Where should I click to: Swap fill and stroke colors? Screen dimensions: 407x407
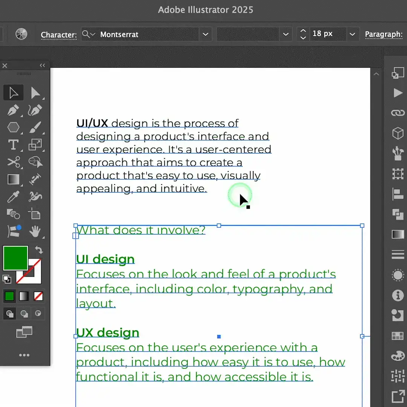(x=38, y=249)
